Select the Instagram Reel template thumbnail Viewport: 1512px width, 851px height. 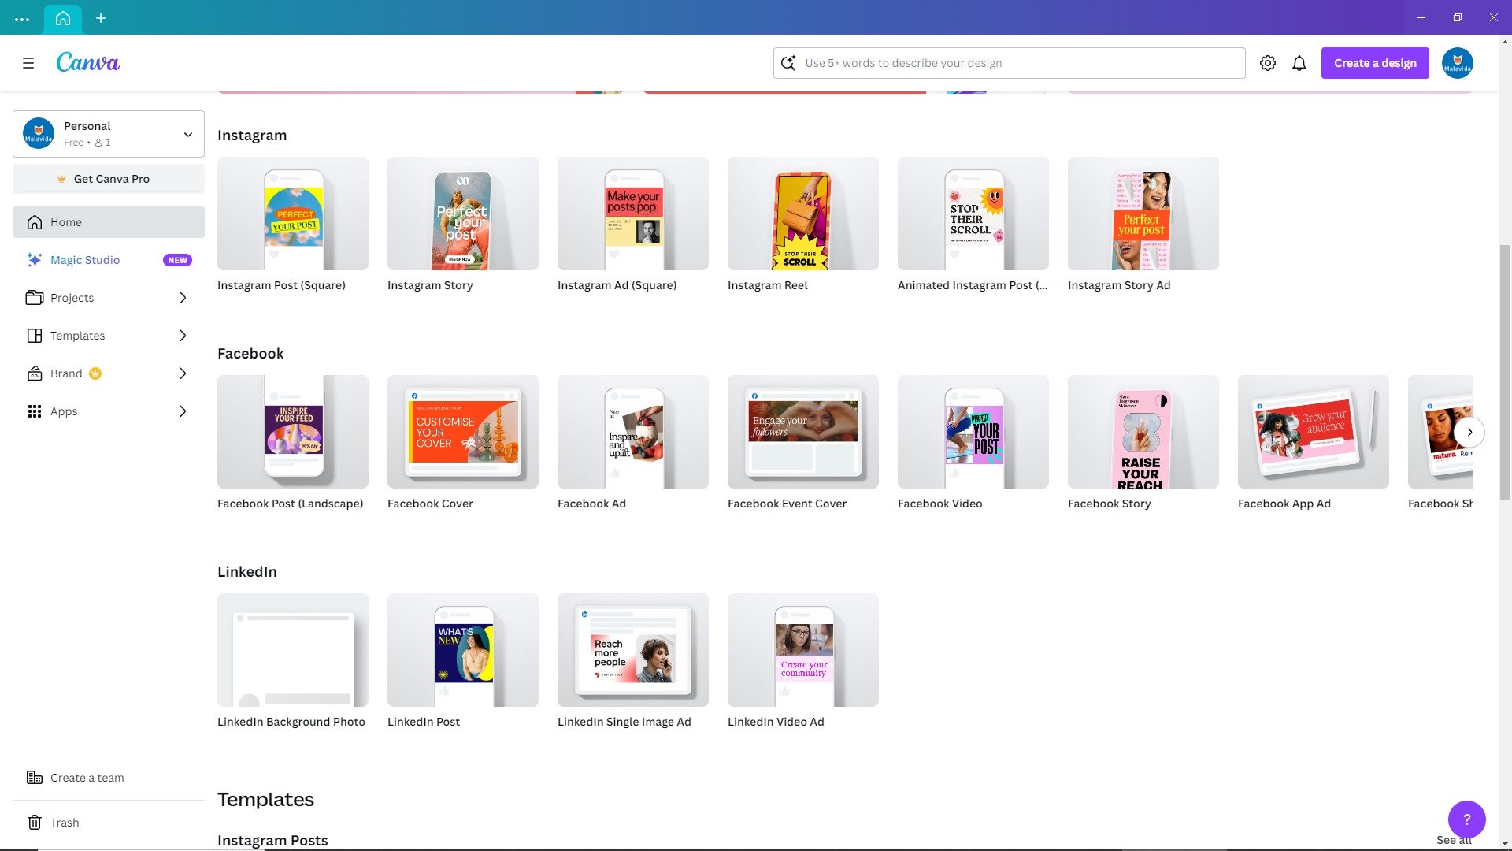coord(802,213)
